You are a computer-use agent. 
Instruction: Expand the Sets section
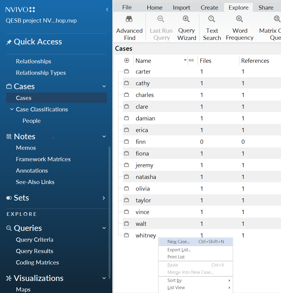coord(104,198)
